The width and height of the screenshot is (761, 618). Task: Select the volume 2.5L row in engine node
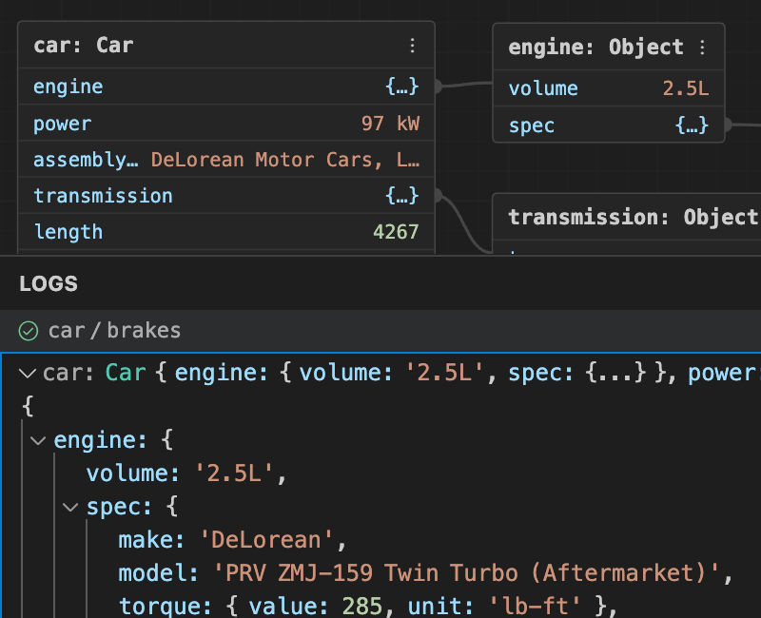609,87
